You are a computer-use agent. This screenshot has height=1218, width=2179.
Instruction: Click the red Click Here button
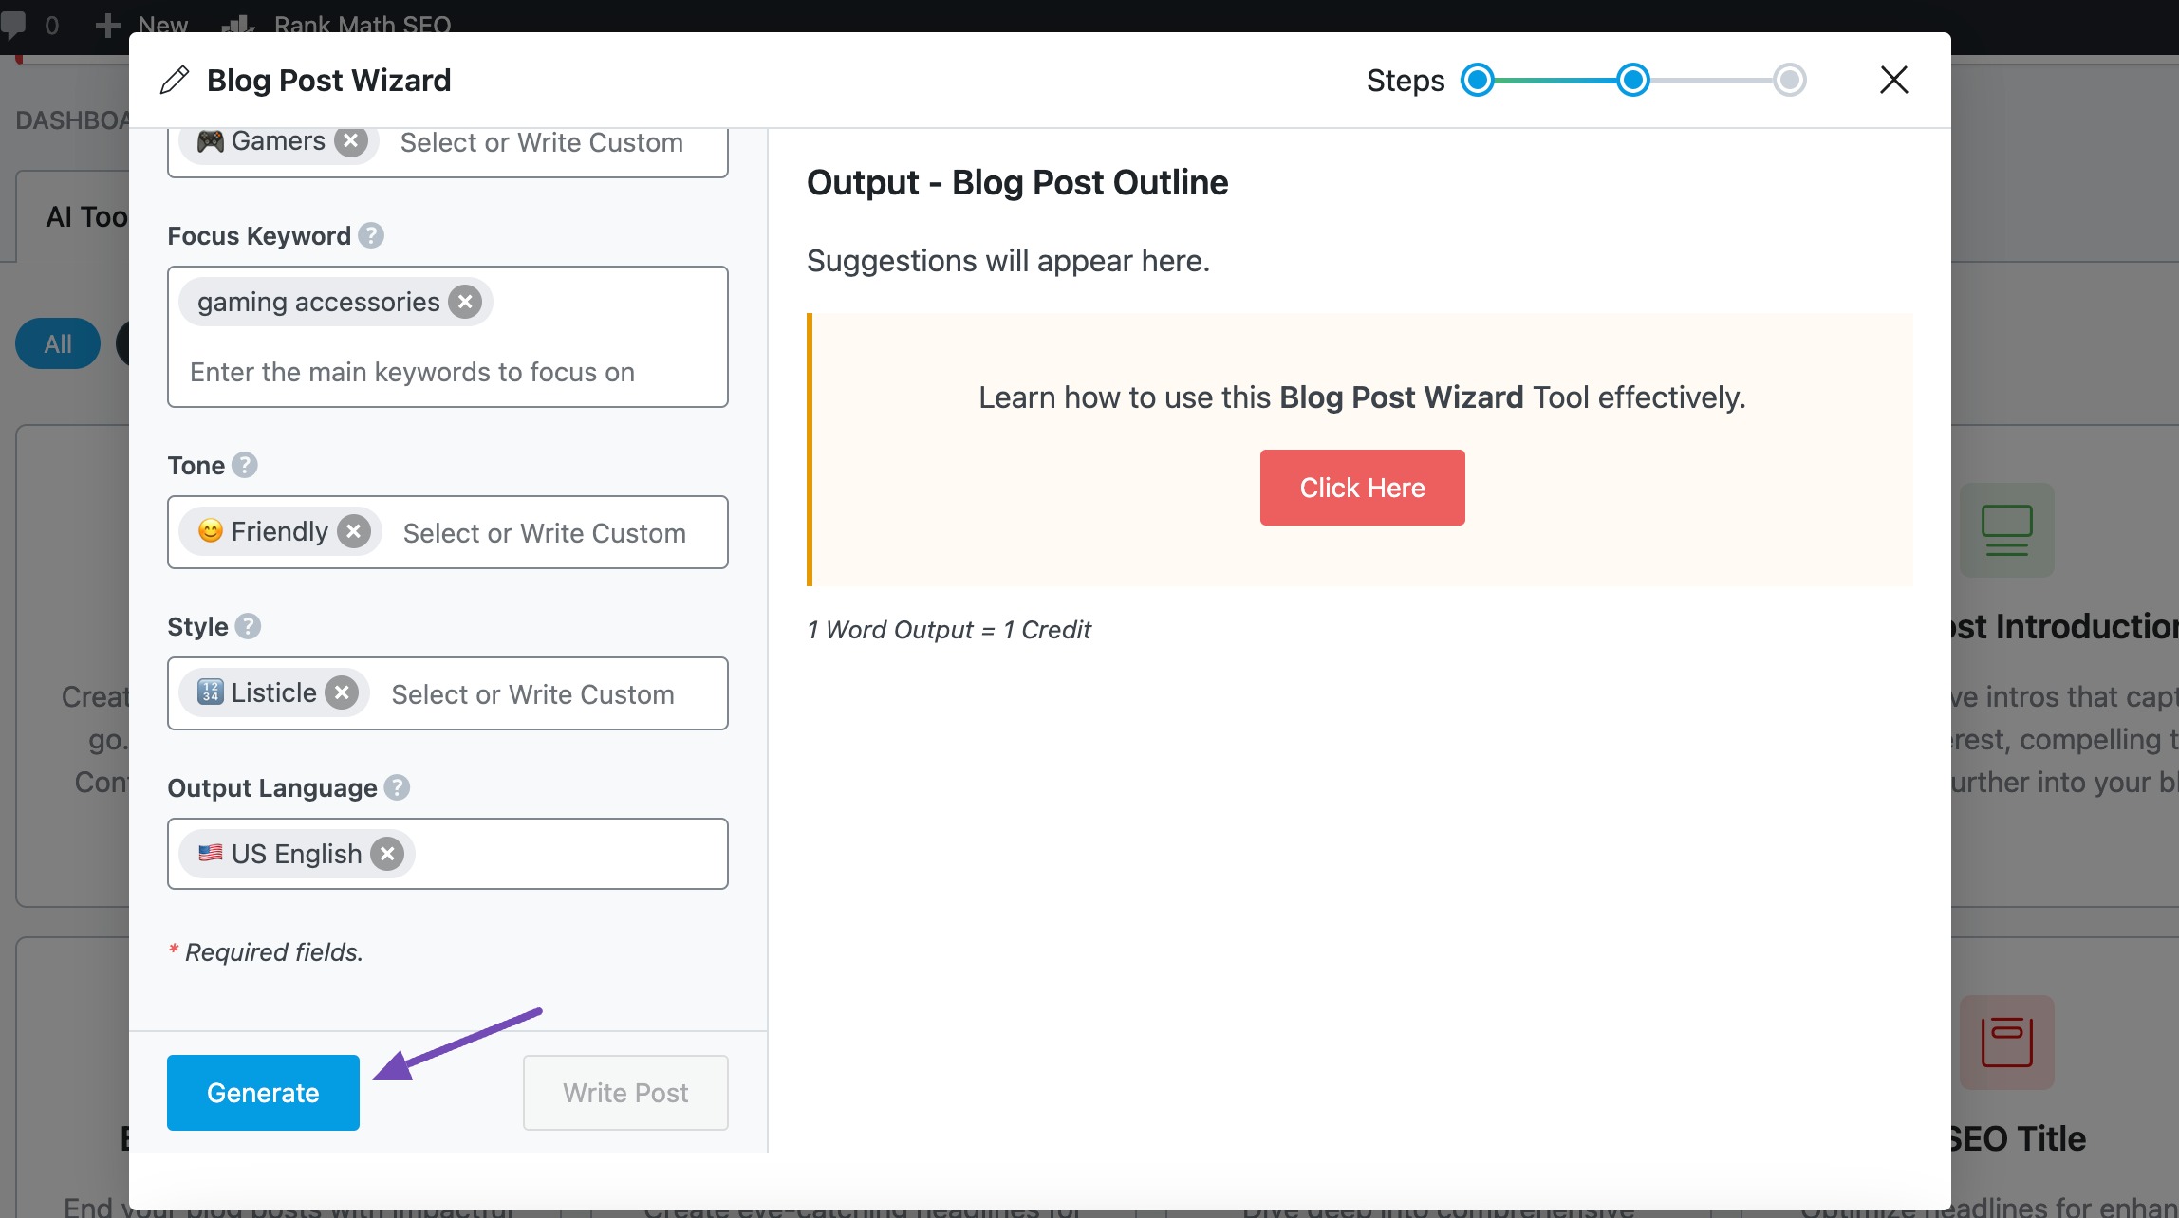pyautogui.click(x=1362, y=488)
